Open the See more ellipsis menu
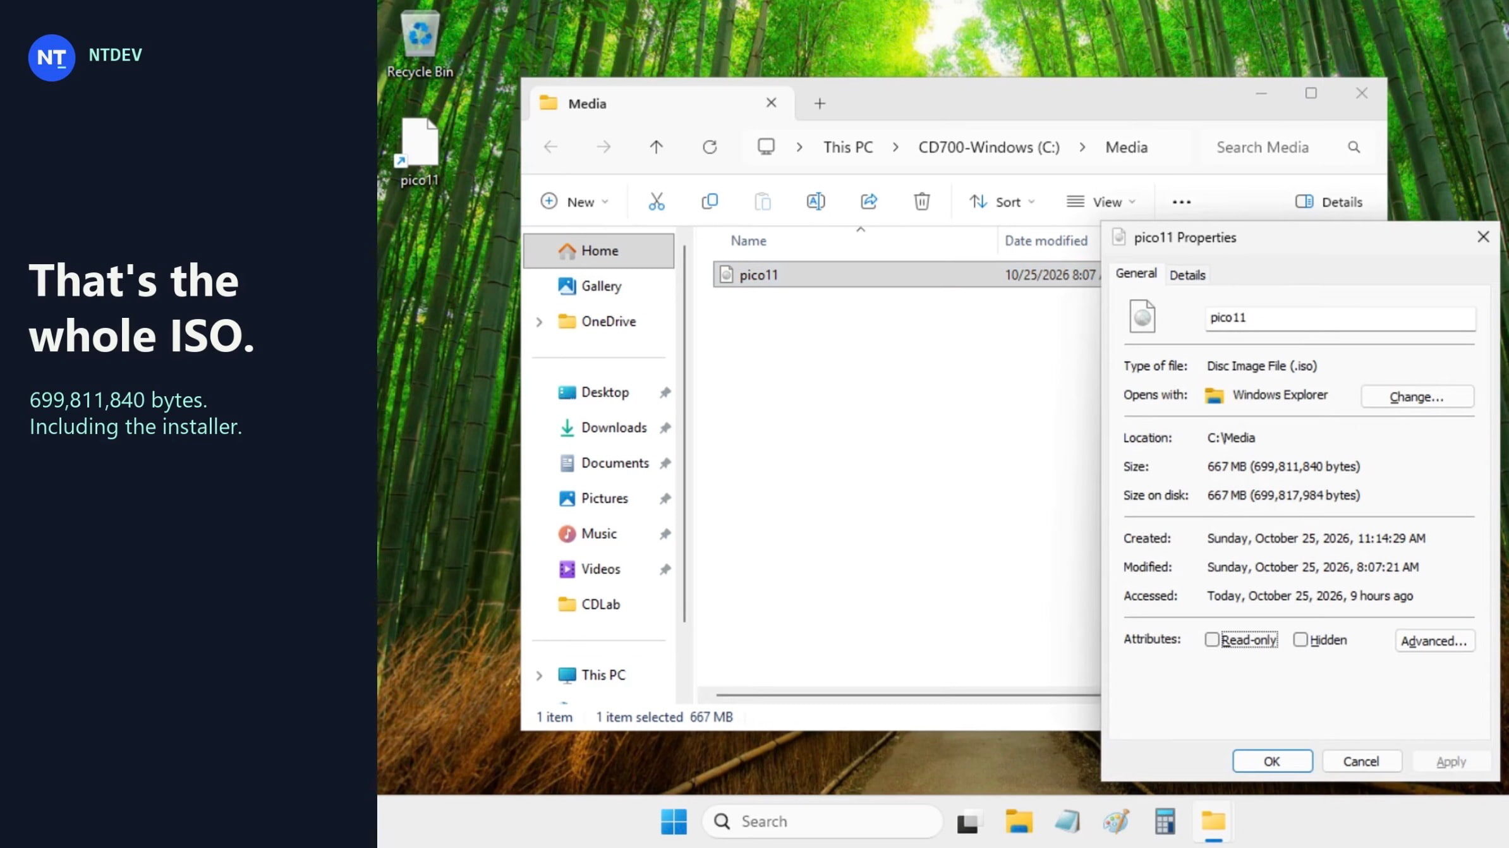This screenshot has width=1509, height=848. click(1181, 202)
